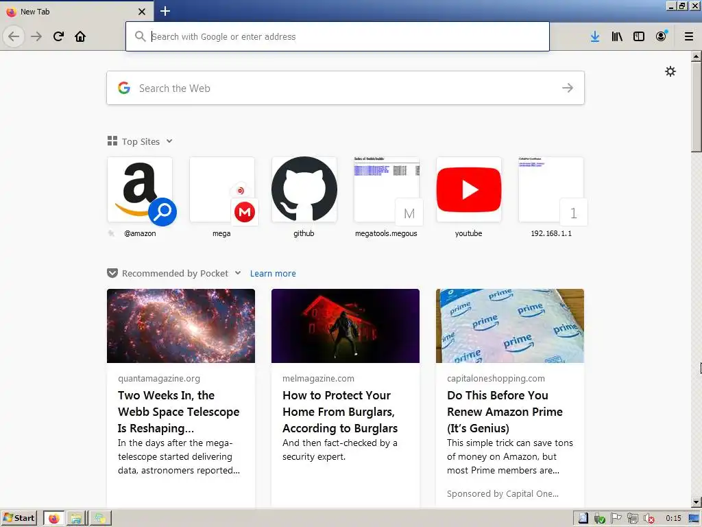Click the search magnifier in address bar
Screen dimensions: 702x527
(140, 36)
